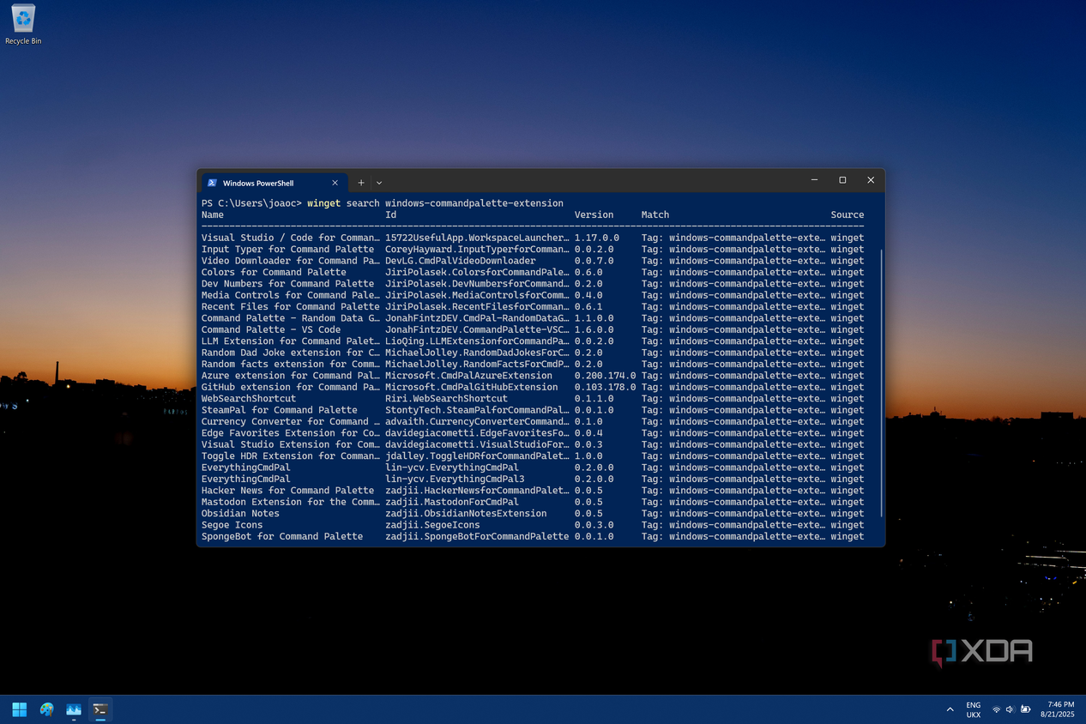Image resolution: width=1086 pixels, height=724 pixels.
Task: Click 'SteamPal for Command Palette' name
Action: (x=280, y=410)
